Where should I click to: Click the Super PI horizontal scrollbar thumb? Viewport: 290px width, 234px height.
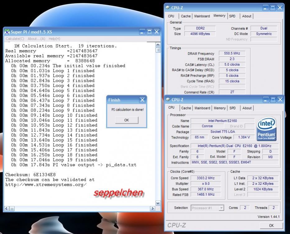[x=12, y=209]
